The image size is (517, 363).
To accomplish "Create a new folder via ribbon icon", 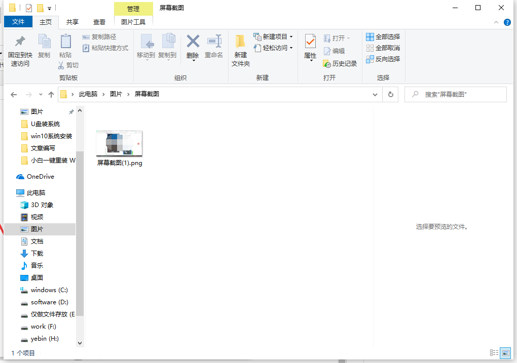I will [240, 42].
